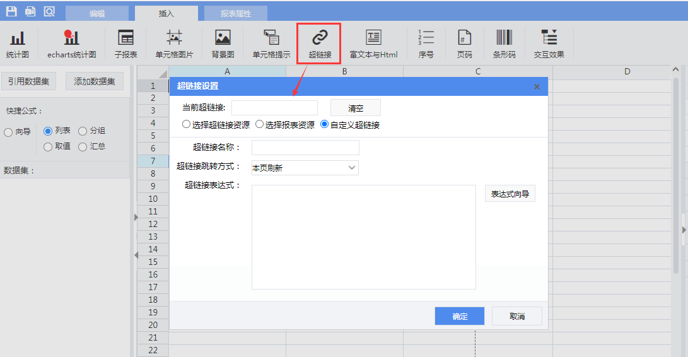Click the 子报表 subreport icon
The height and width of the screenshot is (357, 688).
tap(125, 43)
